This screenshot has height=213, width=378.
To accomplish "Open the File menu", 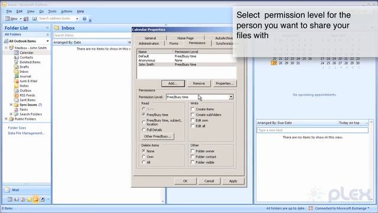I will coord(9,11).
